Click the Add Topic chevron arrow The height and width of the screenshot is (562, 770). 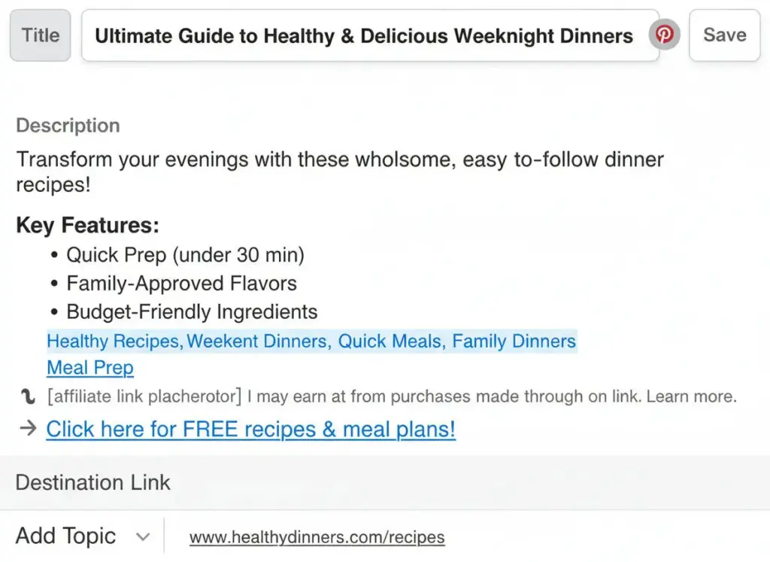click(143, 536)
